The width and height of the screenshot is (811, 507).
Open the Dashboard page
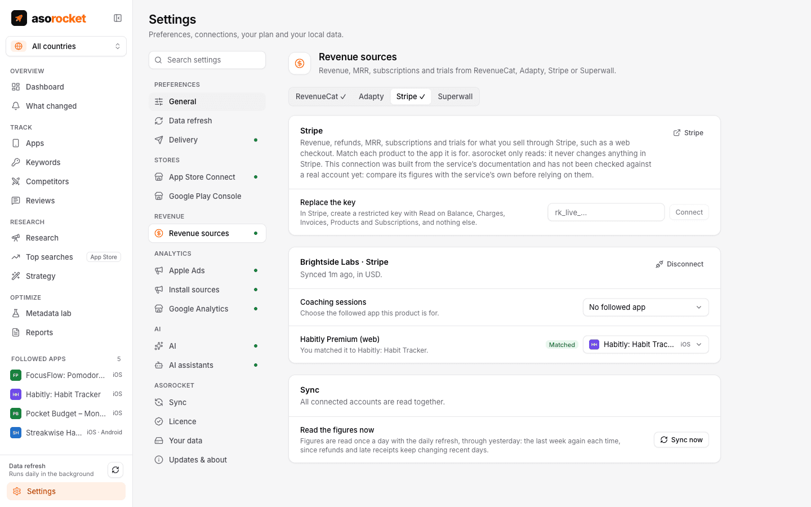click(x=66, y=87)
